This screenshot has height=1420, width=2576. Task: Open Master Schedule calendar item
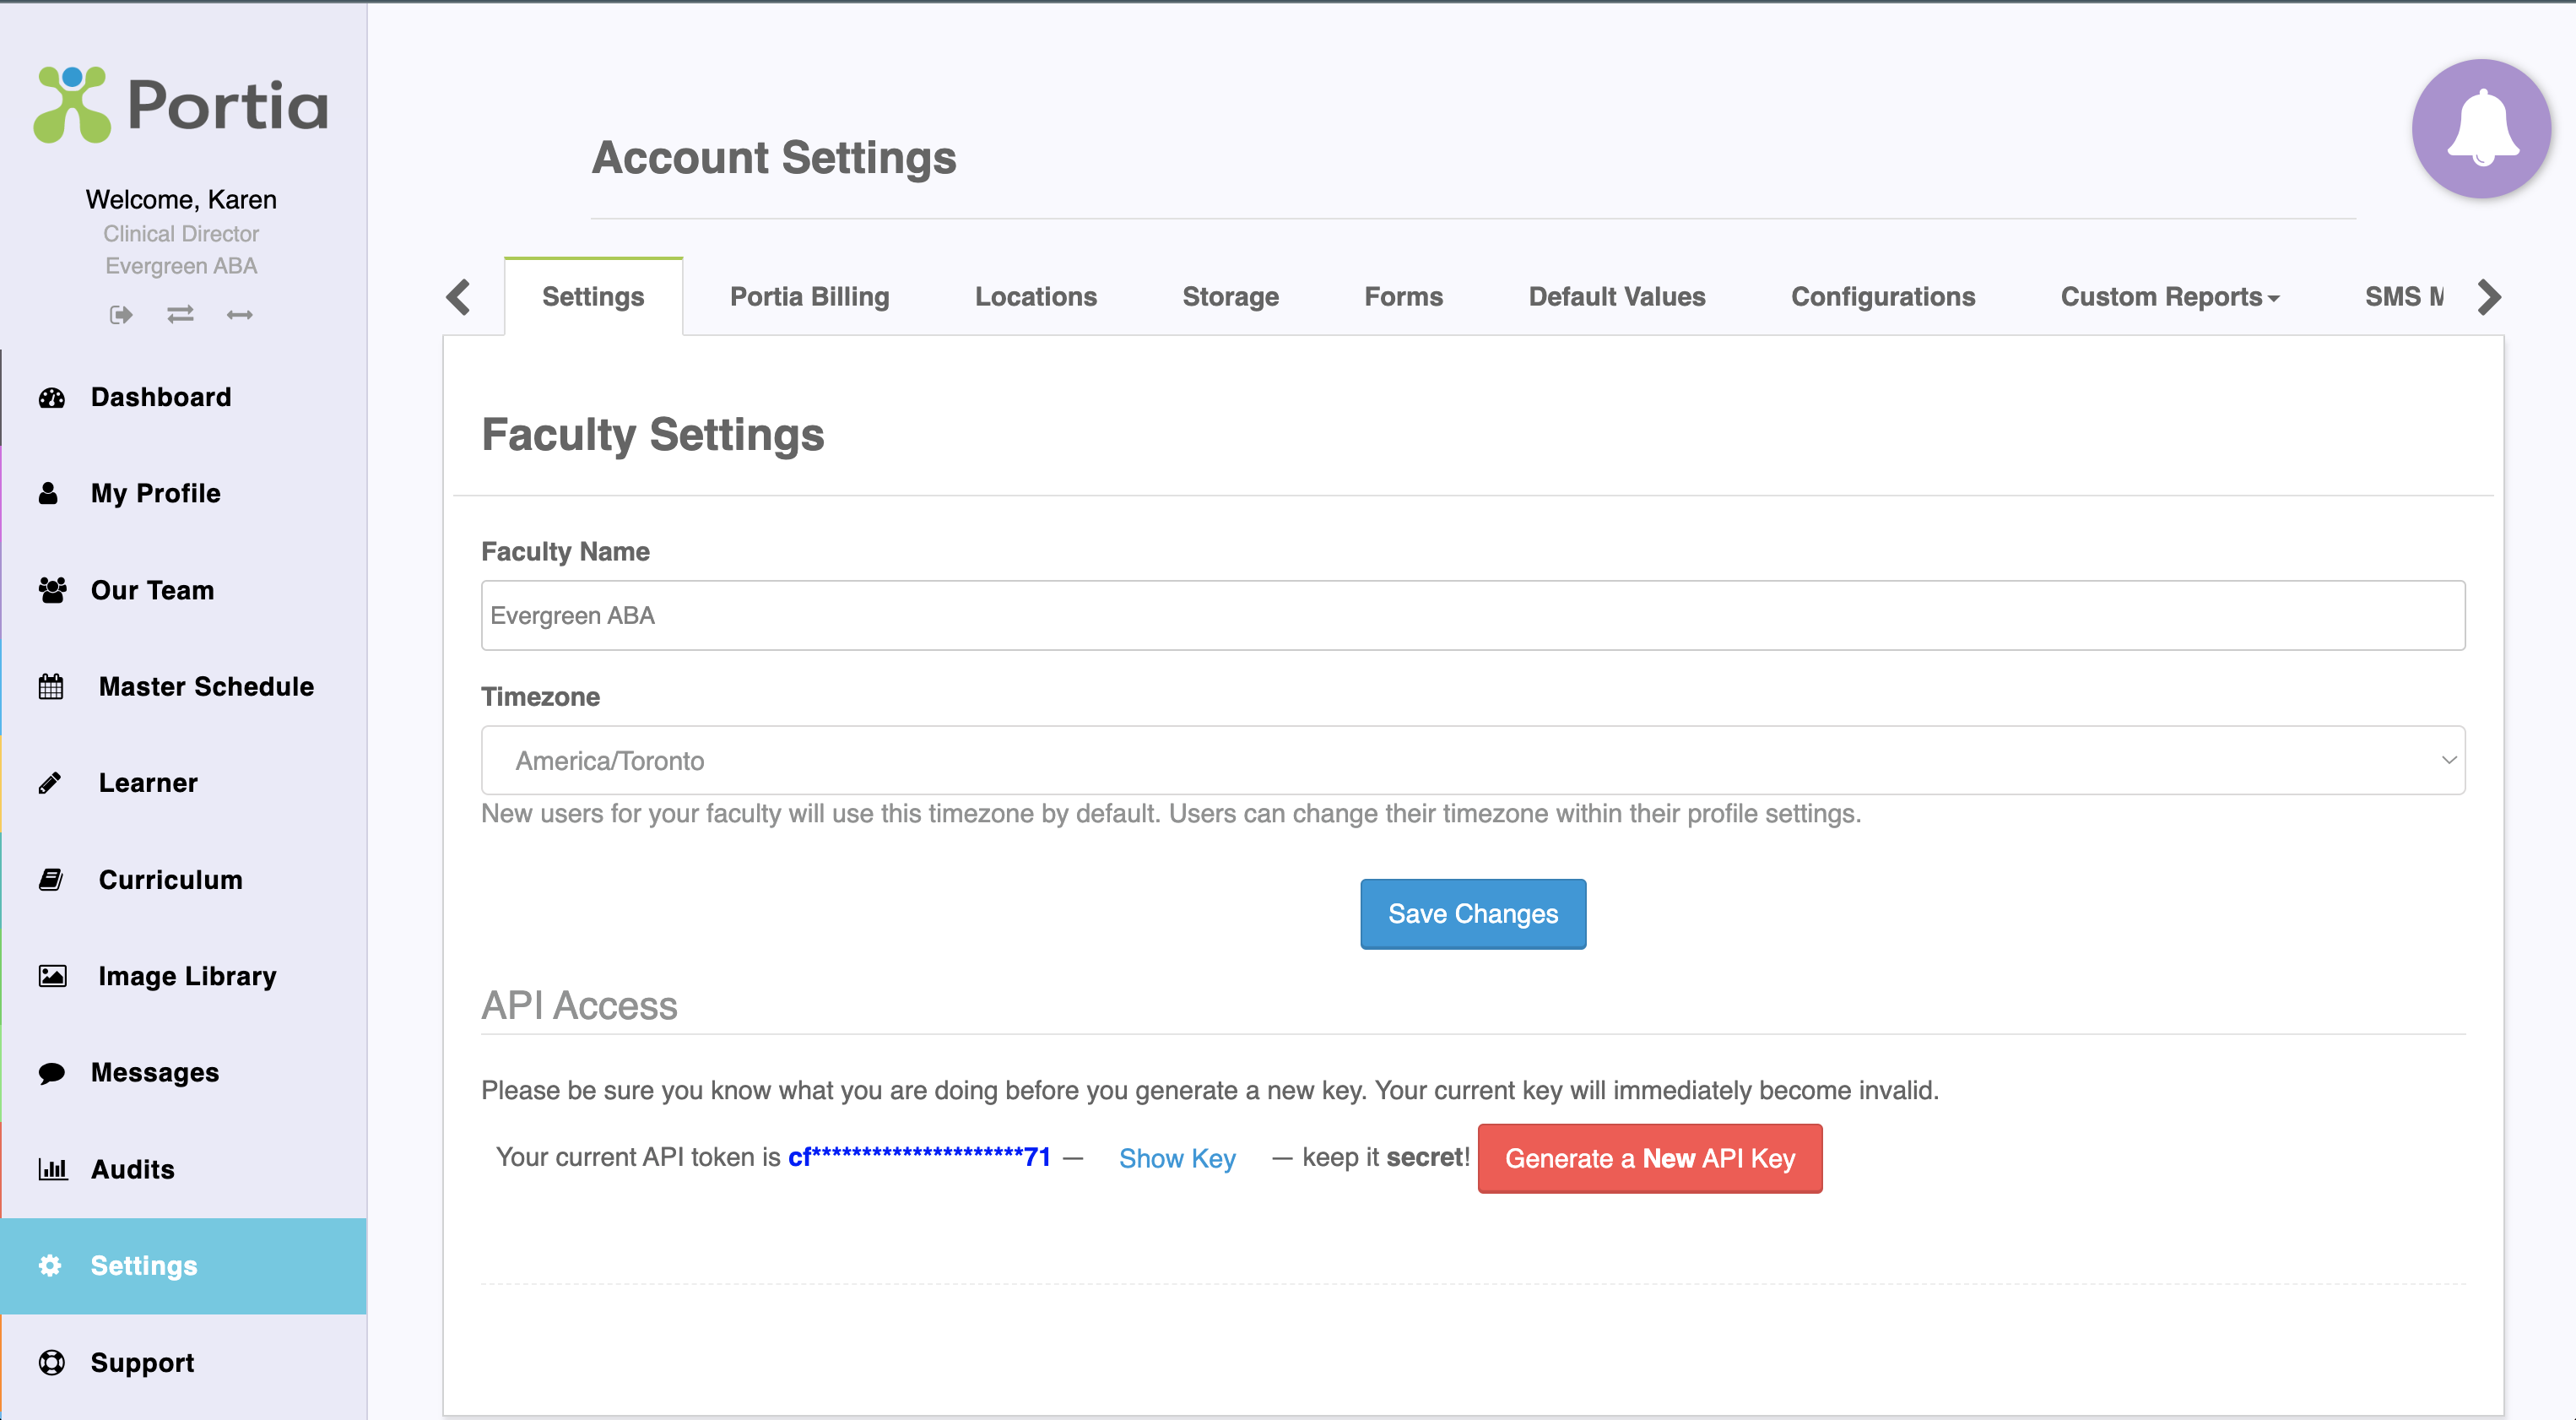point(206,686)
